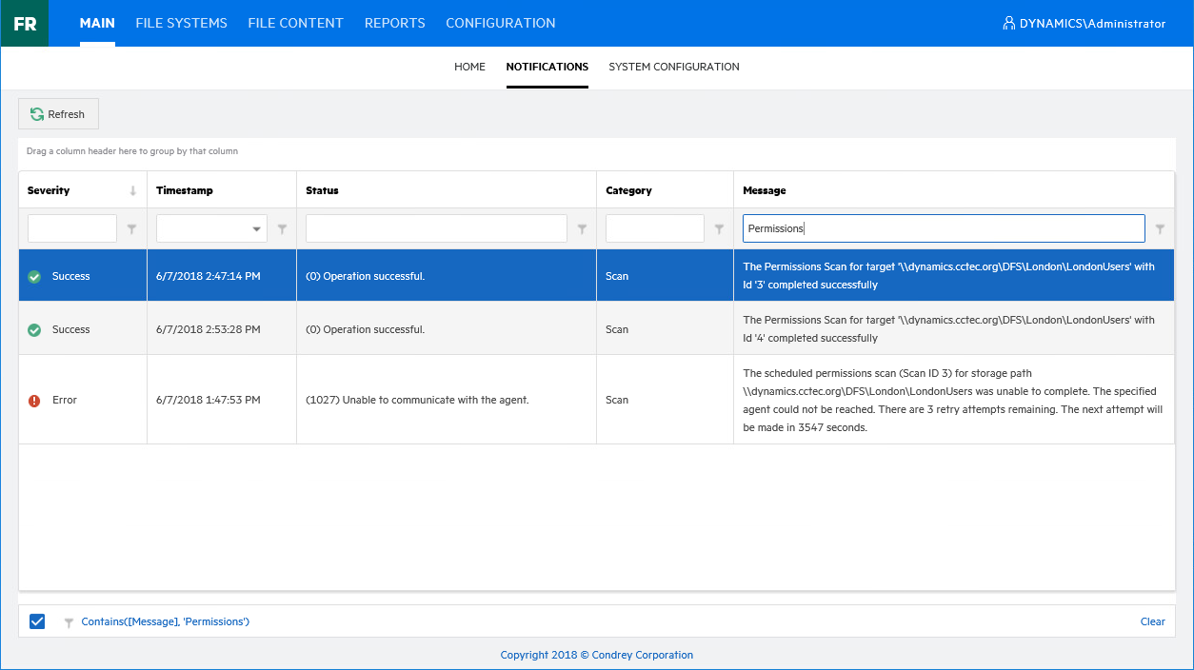Screen dimensions: 1194x670
Task: Go to the Home tab
Action: pyautogui.click(x=469, y=67)
